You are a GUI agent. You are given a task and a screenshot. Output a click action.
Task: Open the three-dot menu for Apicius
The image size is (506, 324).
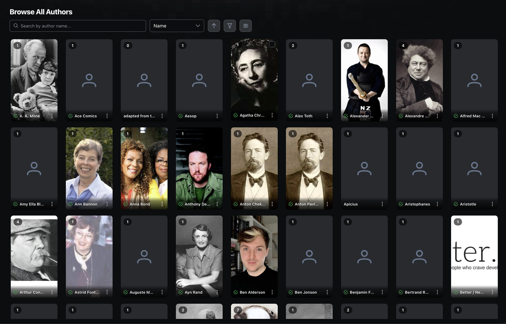tap(382, 204)
